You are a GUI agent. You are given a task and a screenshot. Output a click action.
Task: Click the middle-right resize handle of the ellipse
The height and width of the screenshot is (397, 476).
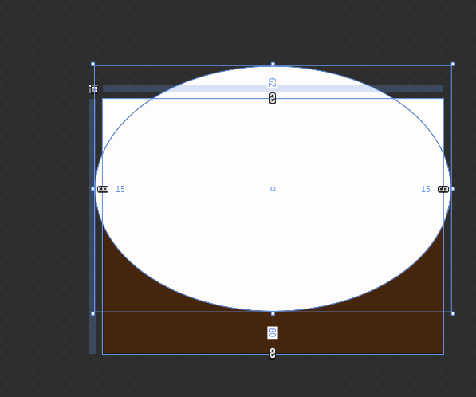453,188
